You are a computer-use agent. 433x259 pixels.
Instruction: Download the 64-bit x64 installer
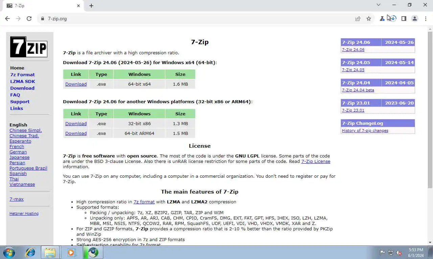click(76, 84)
